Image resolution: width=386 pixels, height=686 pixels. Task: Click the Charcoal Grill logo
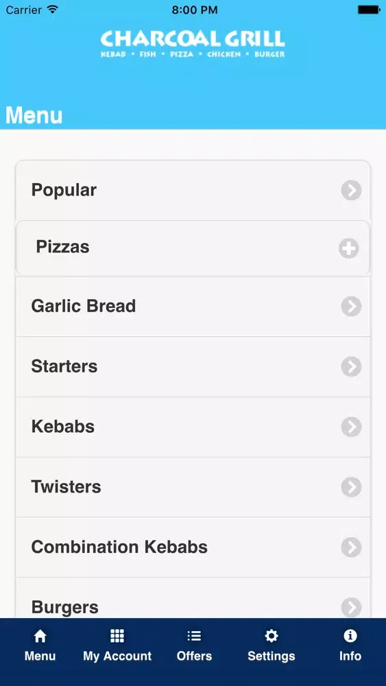pyautogui.click(x=193, y=44)
